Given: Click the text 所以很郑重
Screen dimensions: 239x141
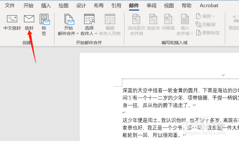Looking at the screenshot, I should (165, 135).
